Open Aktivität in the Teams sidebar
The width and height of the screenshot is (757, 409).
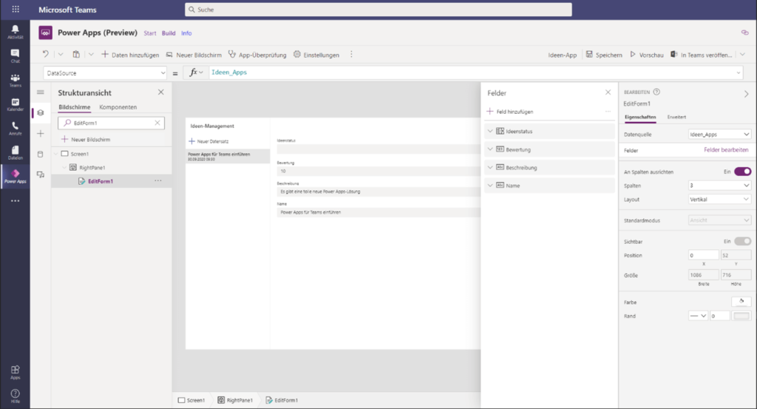(x=15, y=32)
